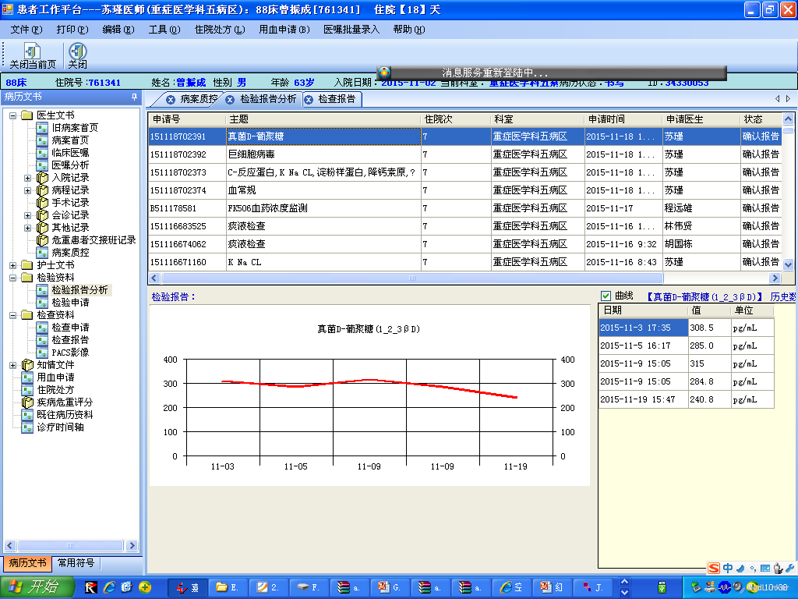Image resolution: width=798 pixels, height=599 pixels.
Task: Toggle the 曲线 checkbox
Action: click(606, 296)
